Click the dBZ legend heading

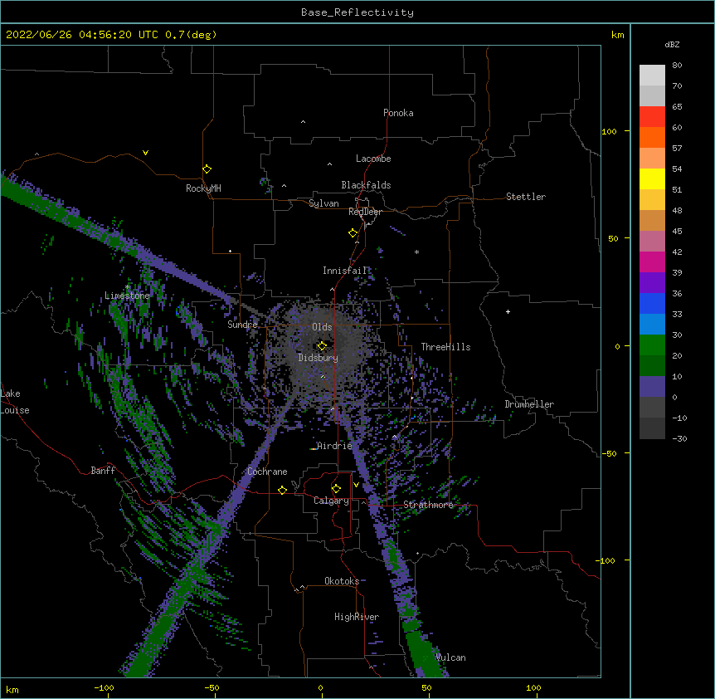672,44
